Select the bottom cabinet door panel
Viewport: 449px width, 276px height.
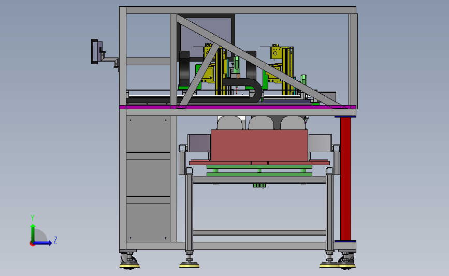click(x=148, y=223)
